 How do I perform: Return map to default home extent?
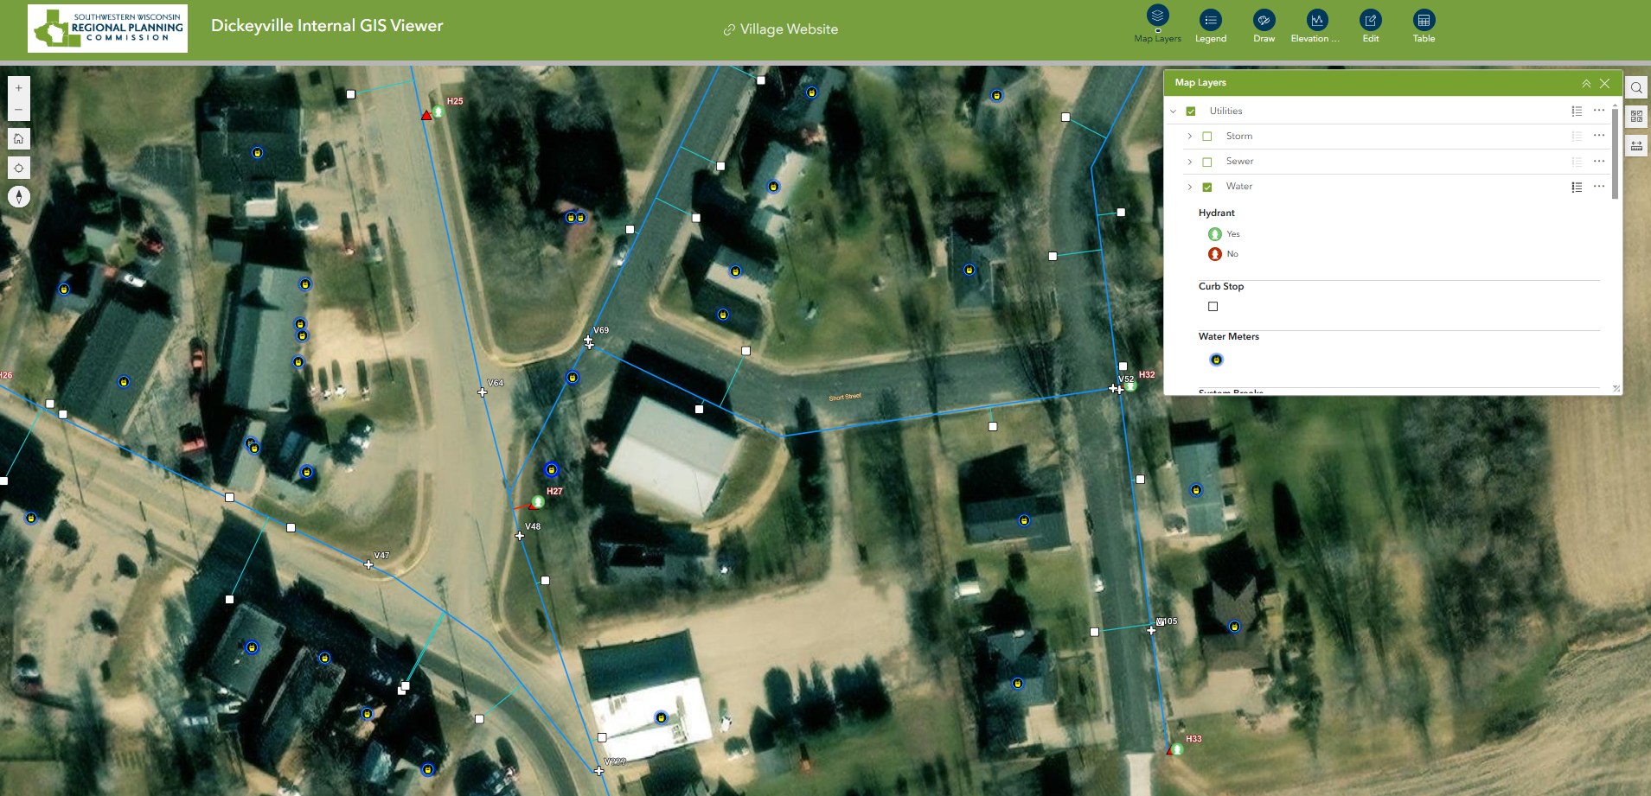19,138
